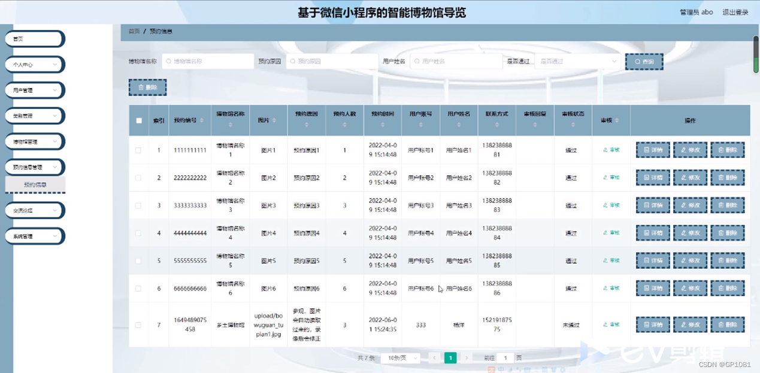Click the search magnifier in 用户姓名 field

coord(417,61)
